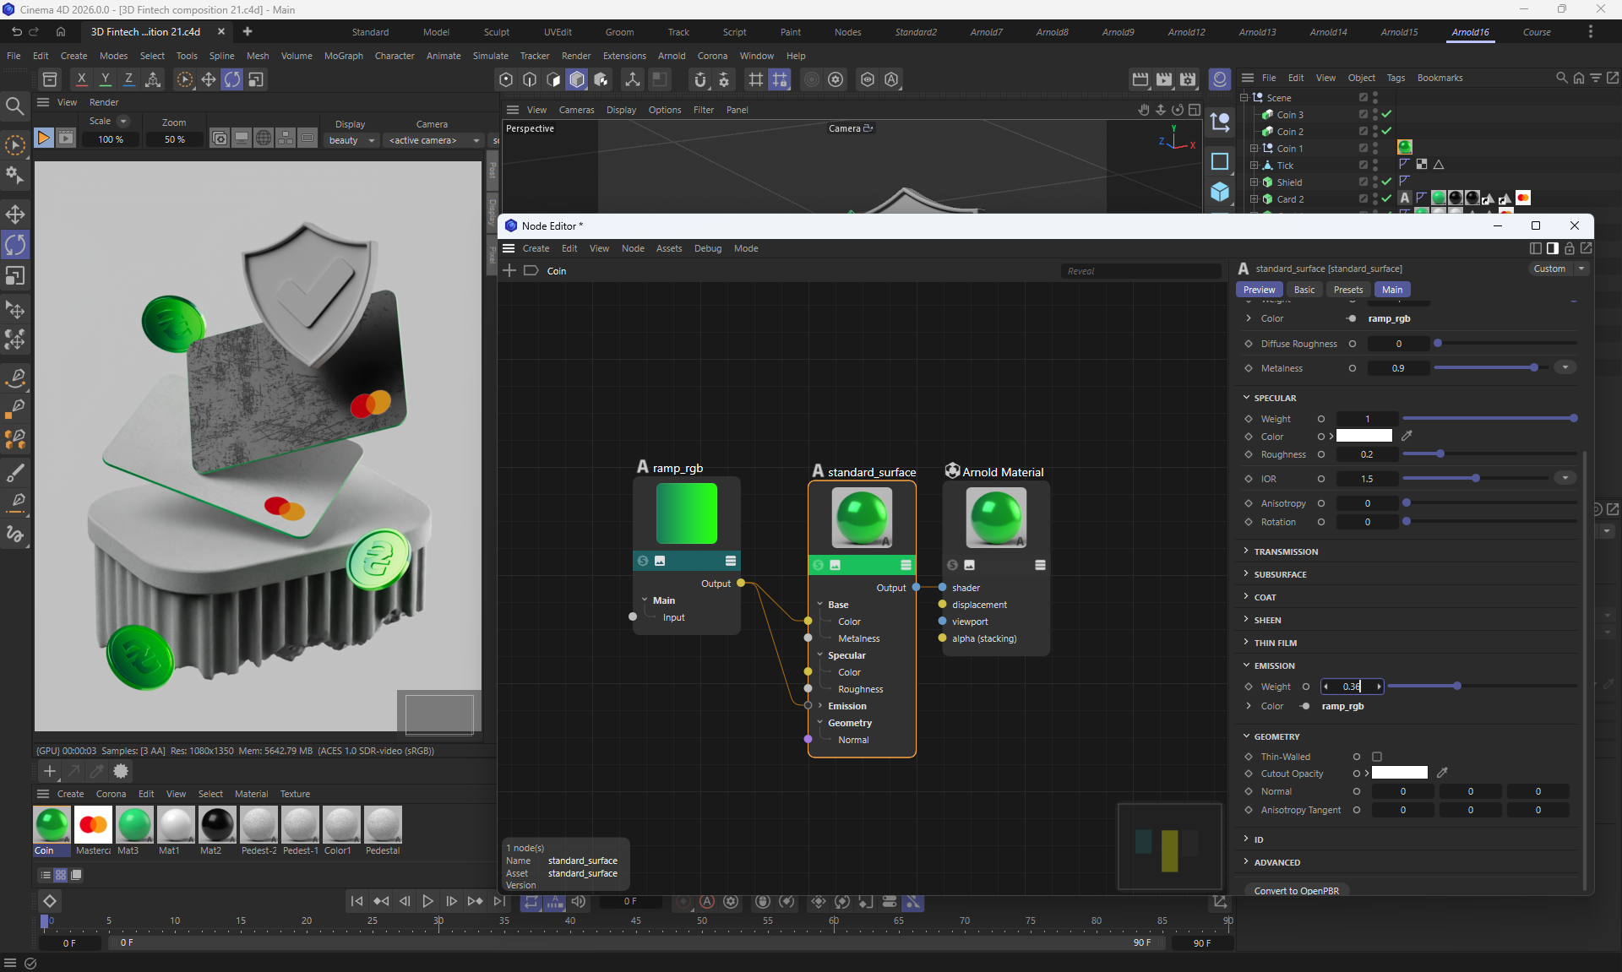
Task: Switch to the Presets tab
Action: pyautogui.click(x=1347, y=290)
